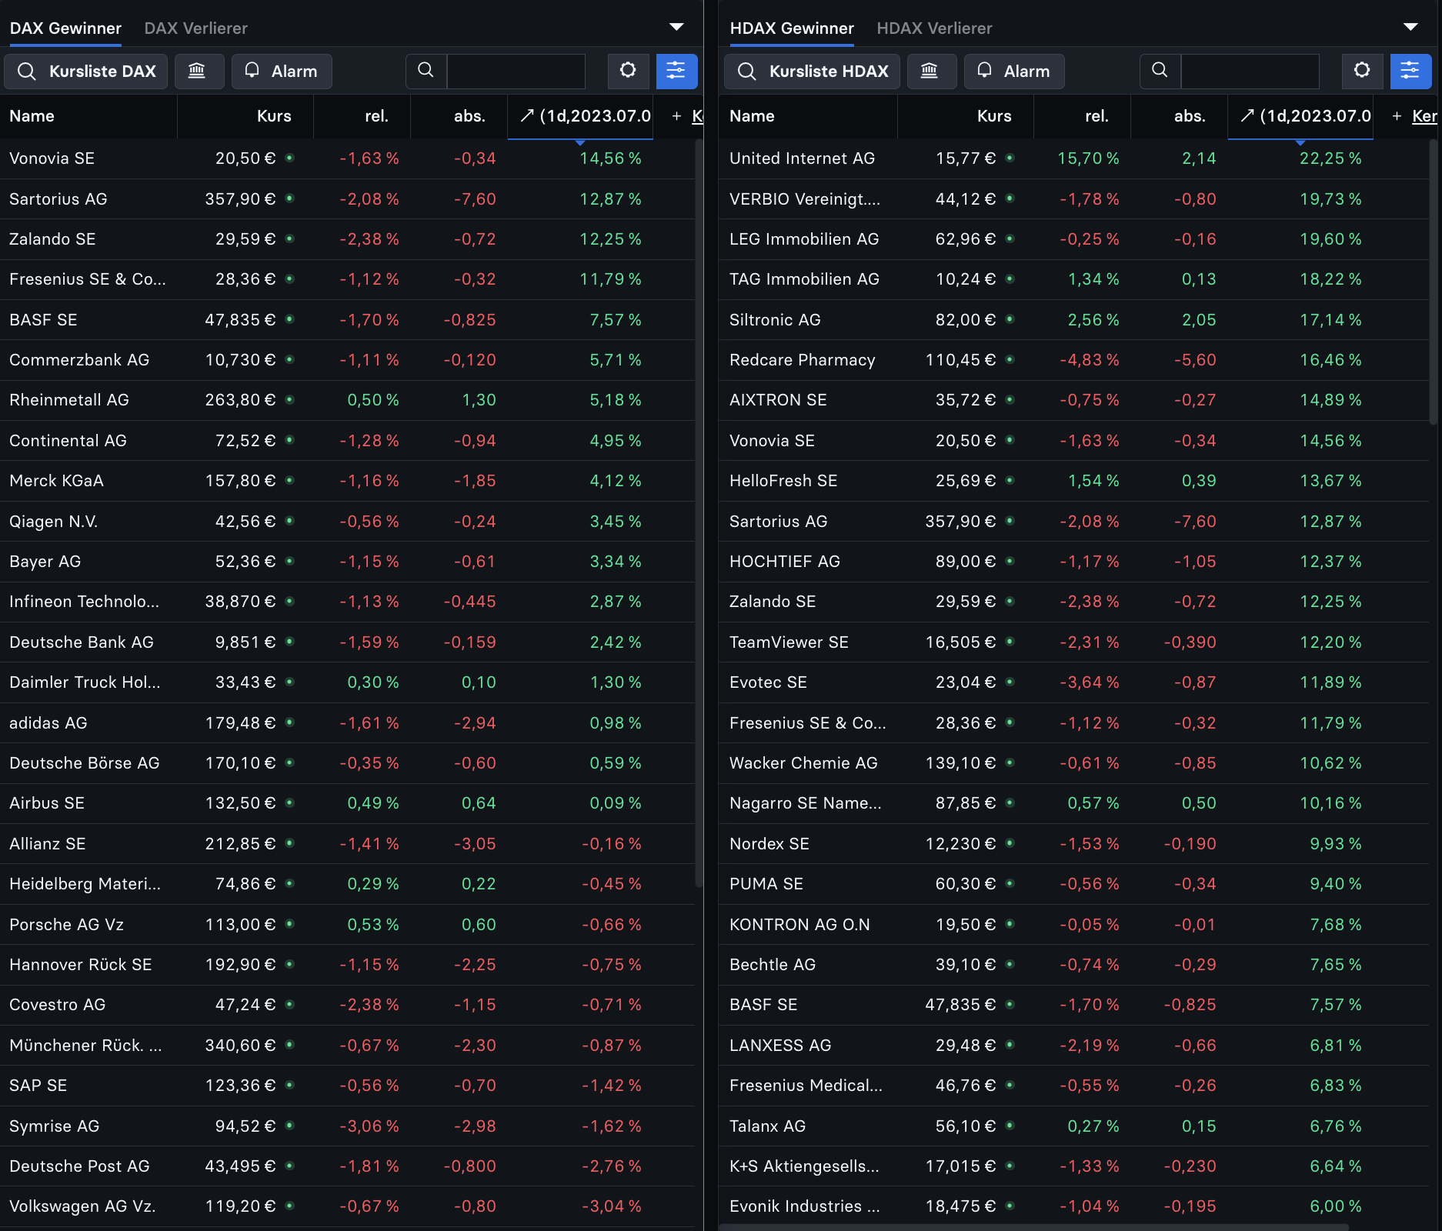1442x1231 pixels.
Task: Click the DAX search input field
Action: (516, 71)
